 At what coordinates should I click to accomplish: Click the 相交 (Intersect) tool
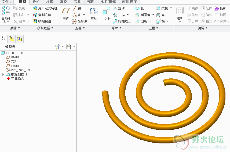click(x=206, y=21)
